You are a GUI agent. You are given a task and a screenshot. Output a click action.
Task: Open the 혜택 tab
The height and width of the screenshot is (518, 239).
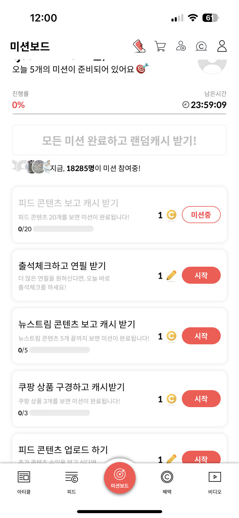pyautogui.click(x=167, y=481)
